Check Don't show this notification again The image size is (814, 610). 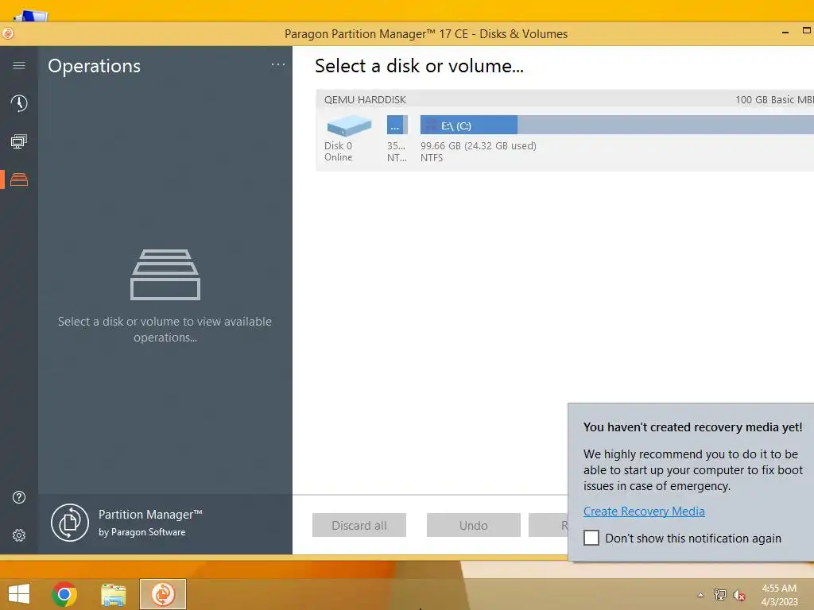coord(591,538)
